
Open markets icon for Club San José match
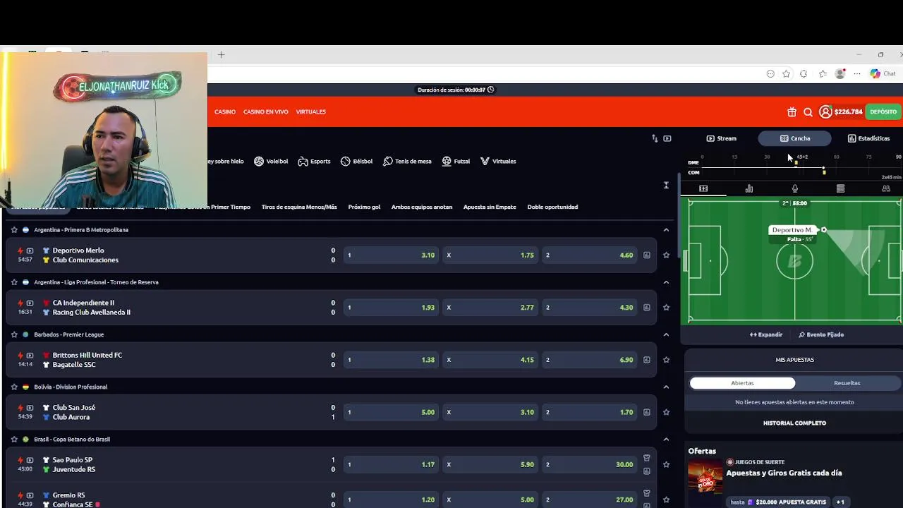tap(646, 412)
